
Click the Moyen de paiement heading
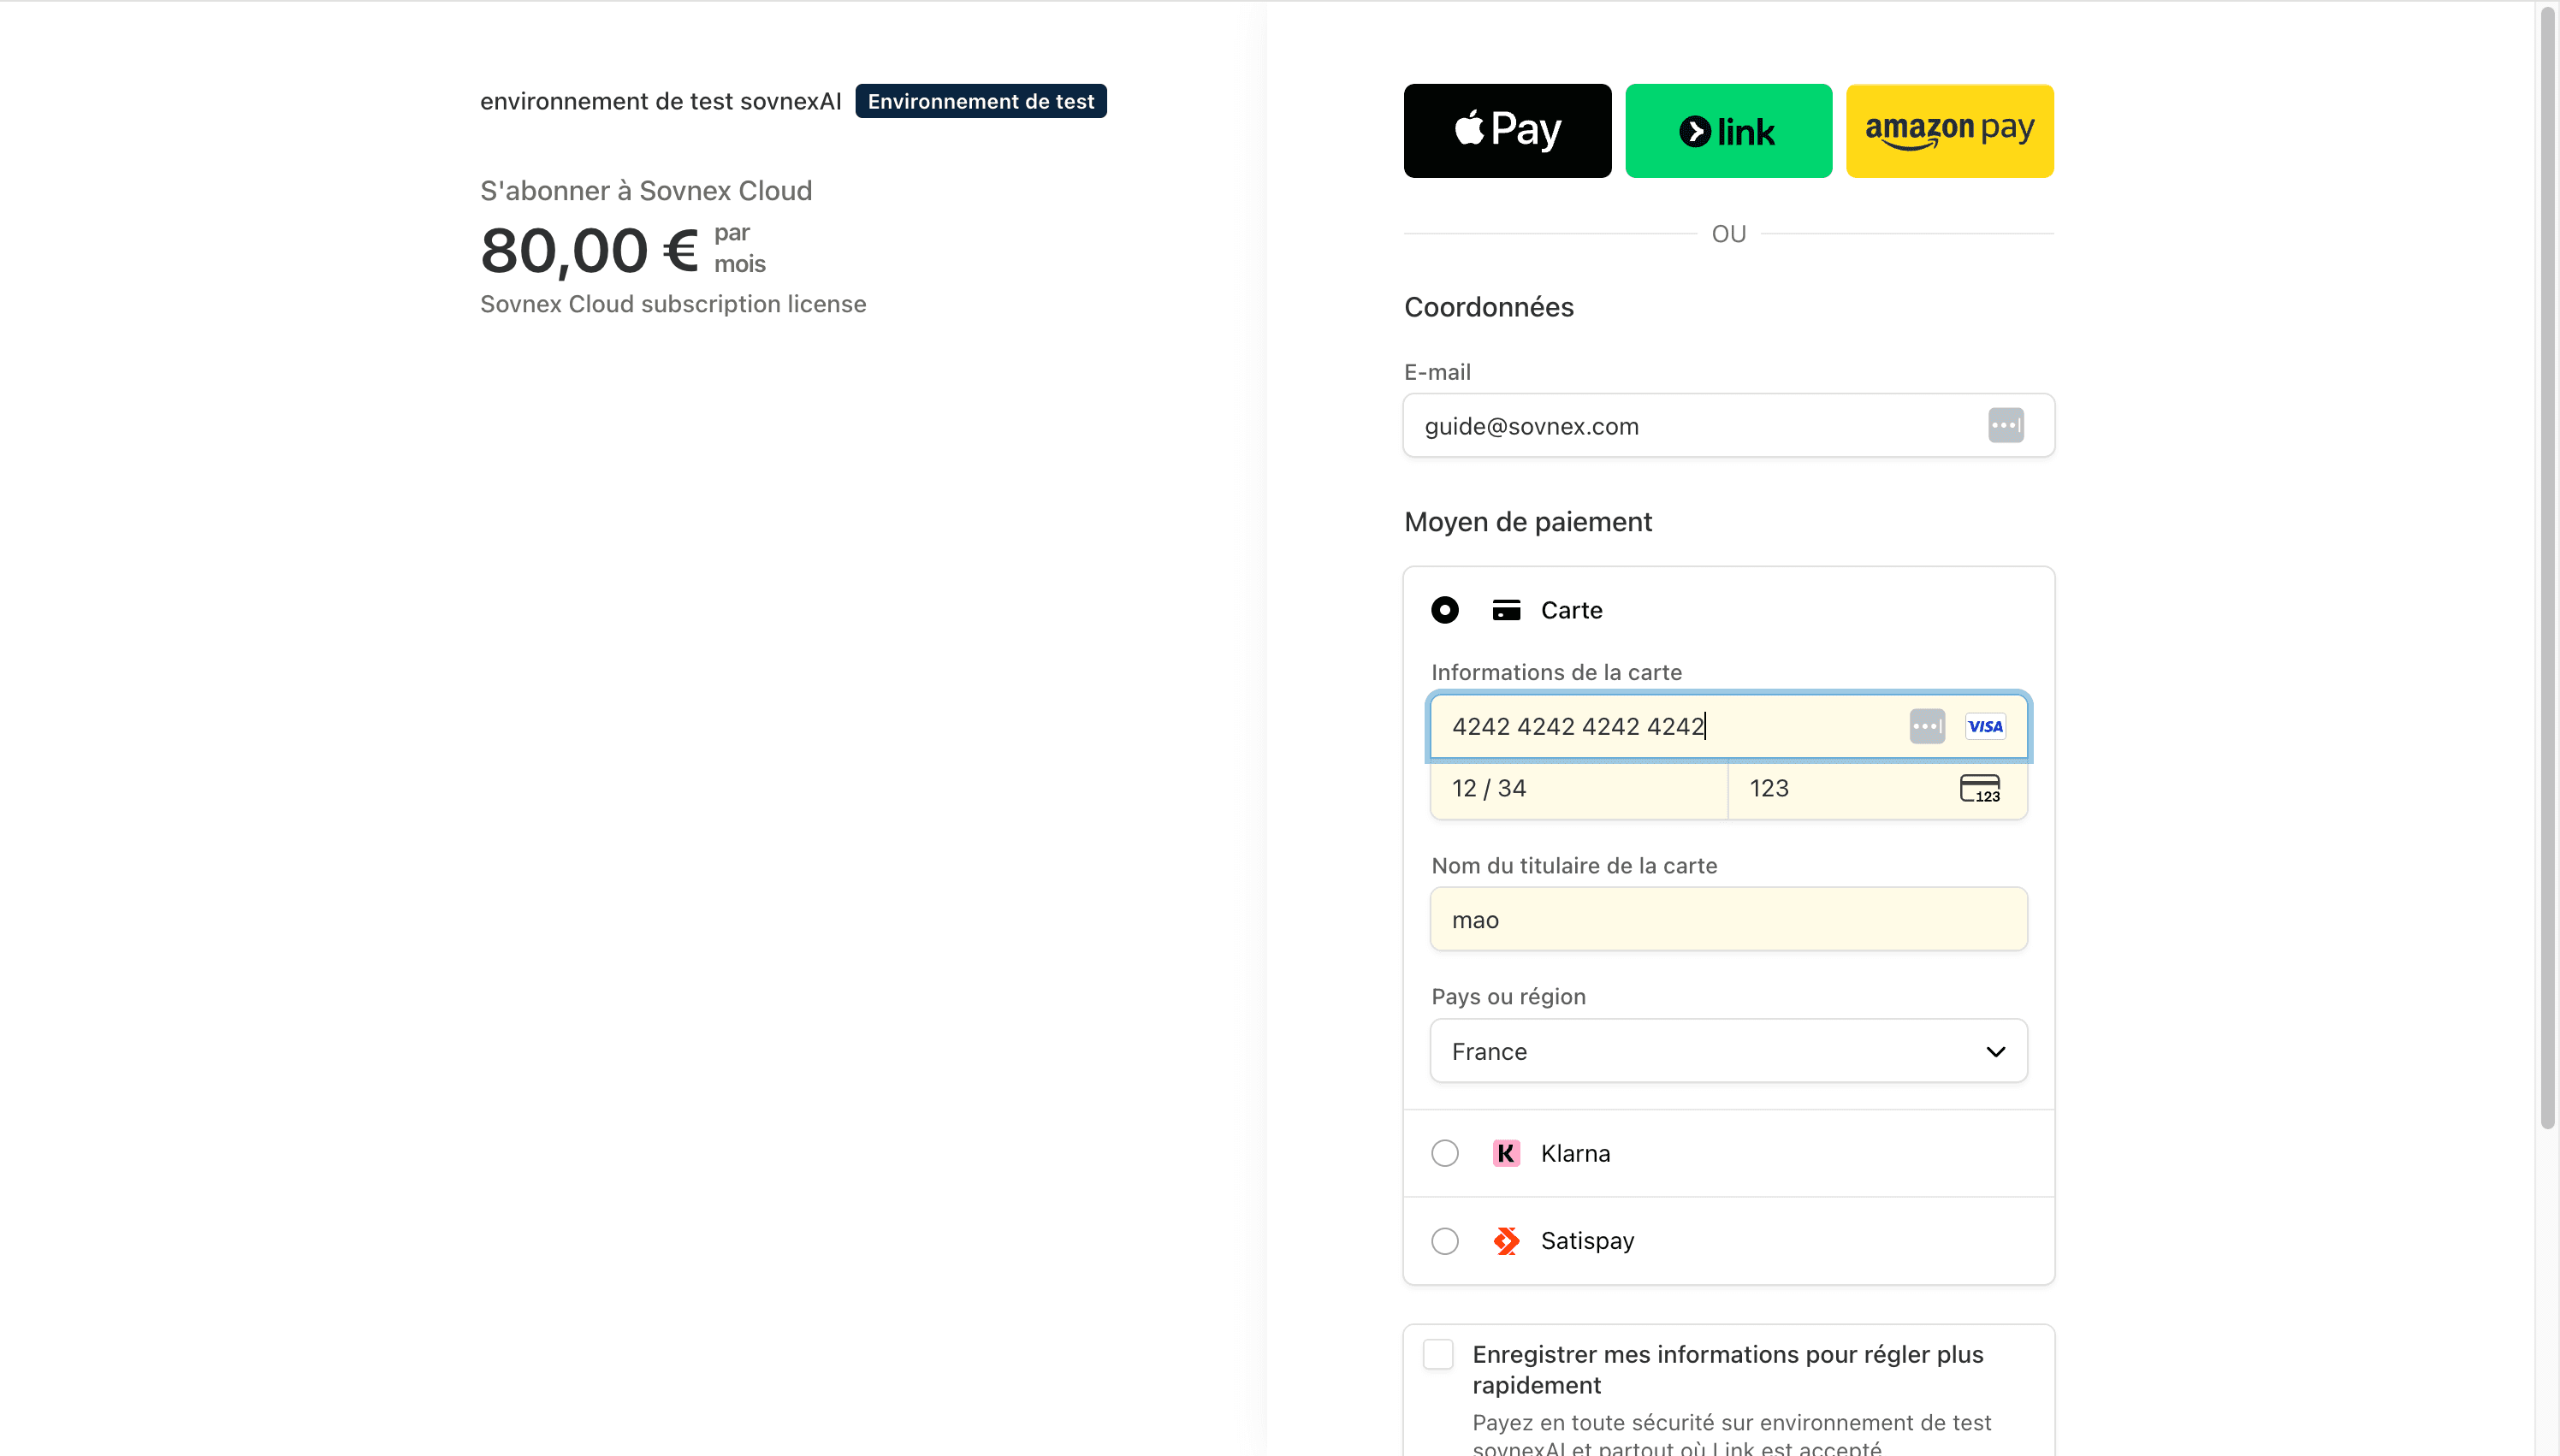coord(1527,522)
